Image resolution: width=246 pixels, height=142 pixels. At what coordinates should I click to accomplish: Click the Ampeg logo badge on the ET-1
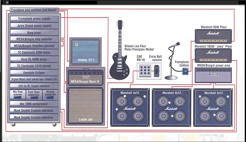point(76,45)
